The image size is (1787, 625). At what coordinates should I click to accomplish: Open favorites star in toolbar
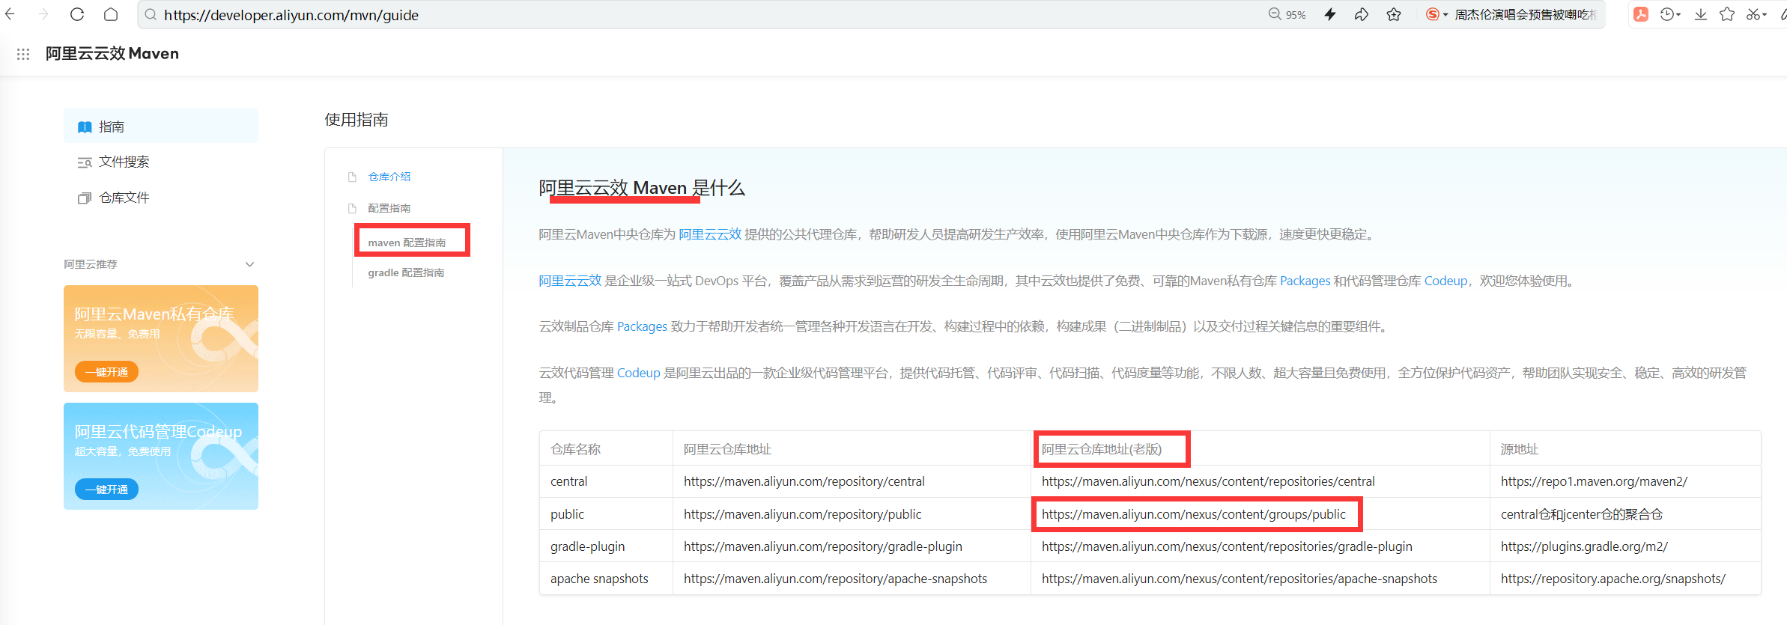point(1727,14)
